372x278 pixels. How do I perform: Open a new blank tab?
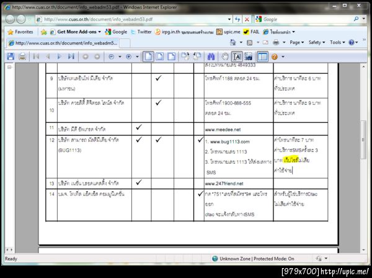[x=125, y=43]
